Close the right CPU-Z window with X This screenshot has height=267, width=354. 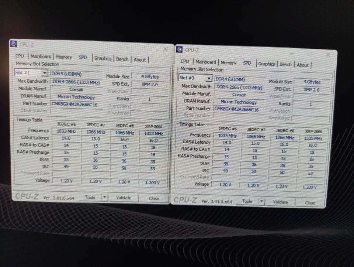pos(328,55)
